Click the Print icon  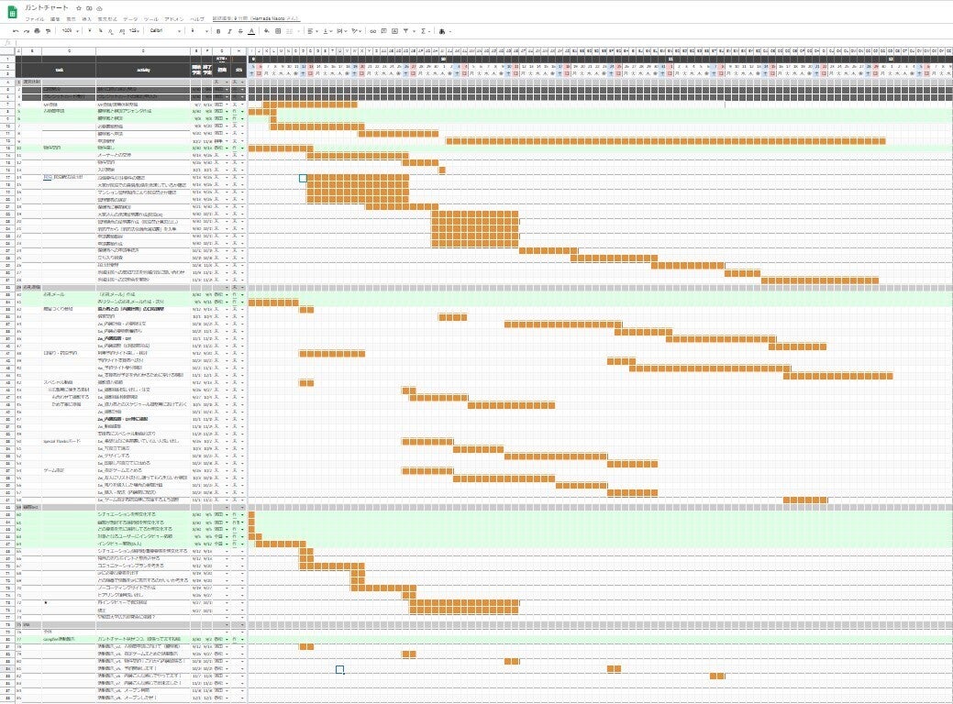coord(38,30)
